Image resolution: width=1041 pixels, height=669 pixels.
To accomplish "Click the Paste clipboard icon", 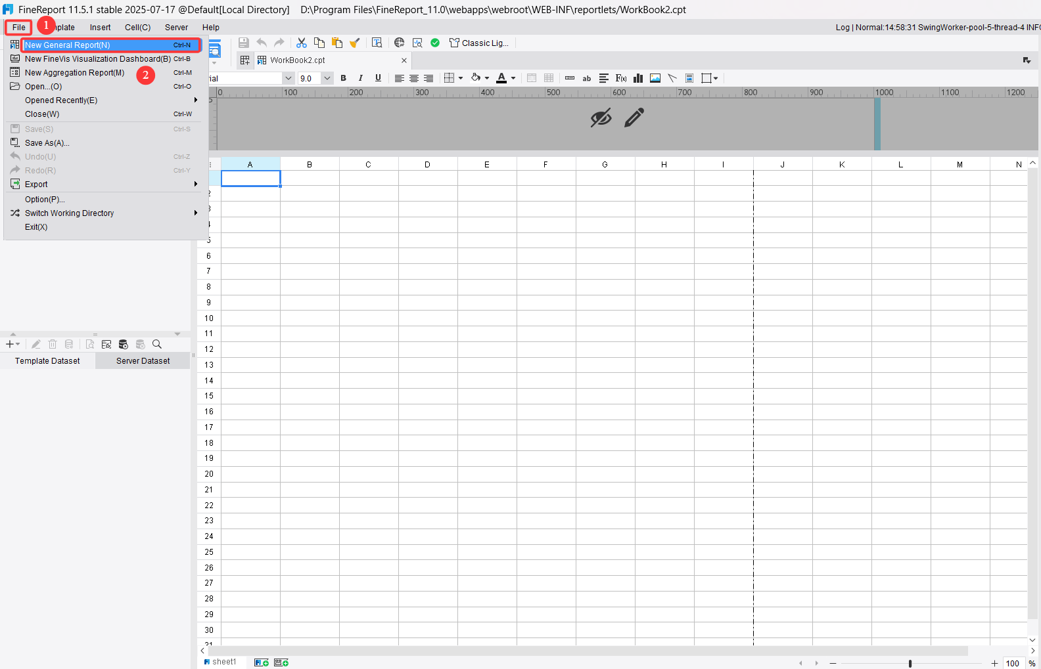I will (337, 43).
